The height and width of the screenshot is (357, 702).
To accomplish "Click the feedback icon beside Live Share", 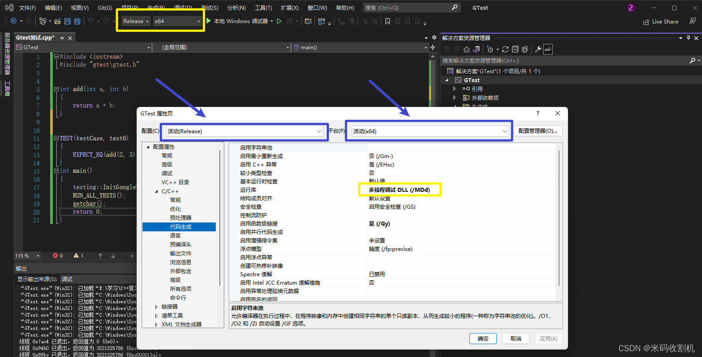I will pyautogui.click(x=693, y=21).
